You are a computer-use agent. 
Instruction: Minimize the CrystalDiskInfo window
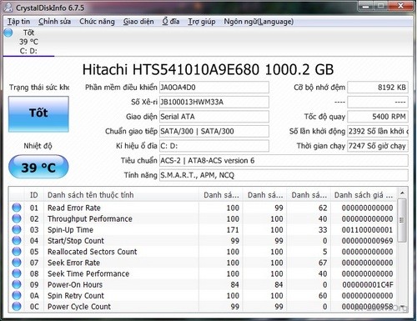point(366,6)
